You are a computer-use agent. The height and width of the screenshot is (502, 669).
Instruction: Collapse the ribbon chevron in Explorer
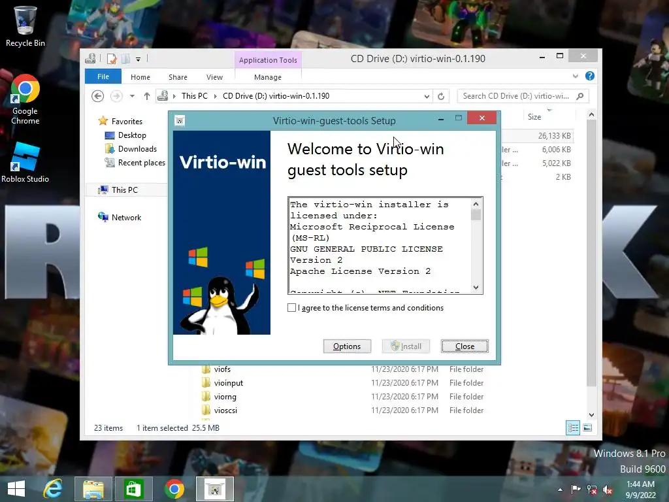coord(575,76)
